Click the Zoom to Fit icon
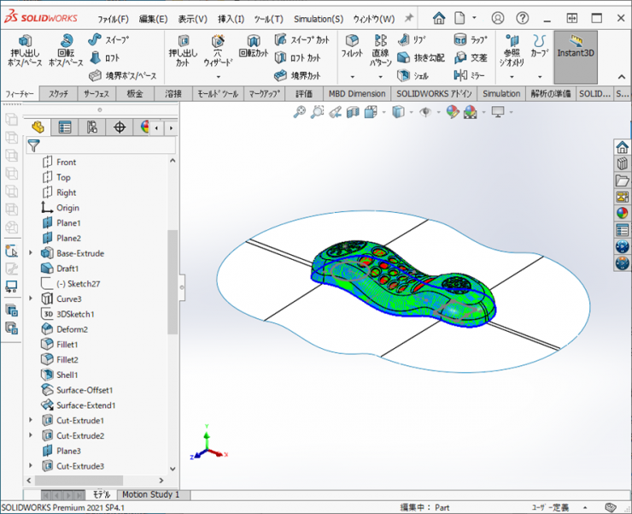The width and height of the screenshot is (632, 514). point(299,111)
